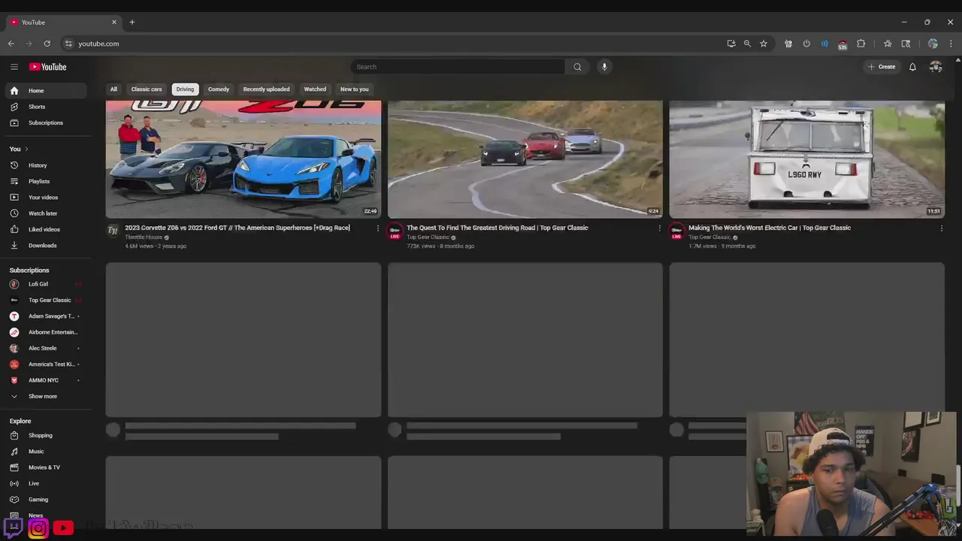Open Chrome zoom control icon
The image size is (962, 541).
point(747,44)
